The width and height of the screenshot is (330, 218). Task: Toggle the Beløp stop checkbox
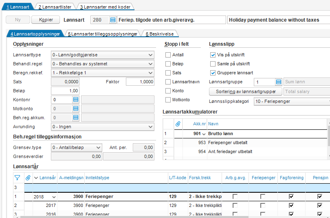tap(168, 64)
